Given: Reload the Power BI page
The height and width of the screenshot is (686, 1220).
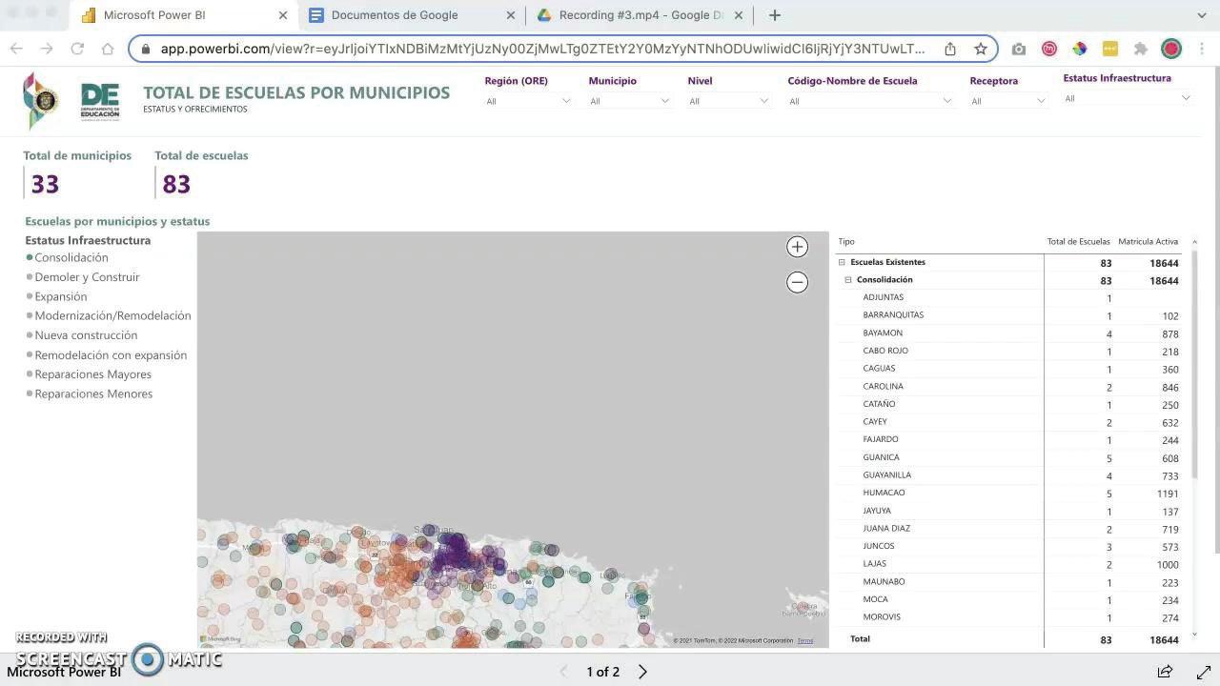Looking at the screenshot, I should 77,49.
